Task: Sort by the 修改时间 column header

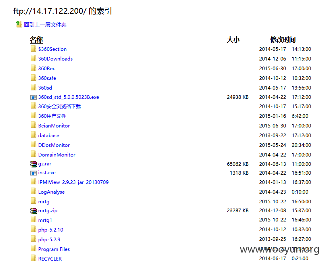Action: pos(283,40)
